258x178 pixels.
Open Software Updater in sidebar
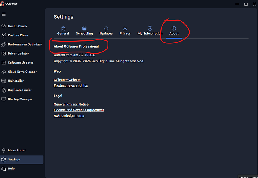tap(20, 63)
